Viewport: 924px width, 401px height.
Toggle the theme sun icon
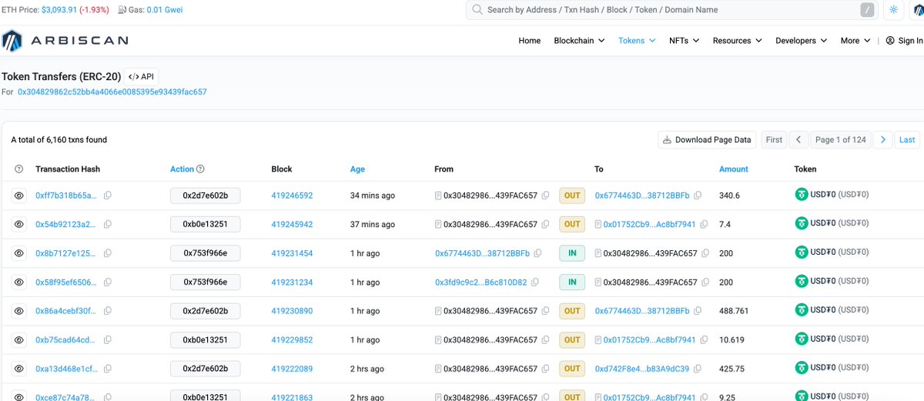[893, 10]
